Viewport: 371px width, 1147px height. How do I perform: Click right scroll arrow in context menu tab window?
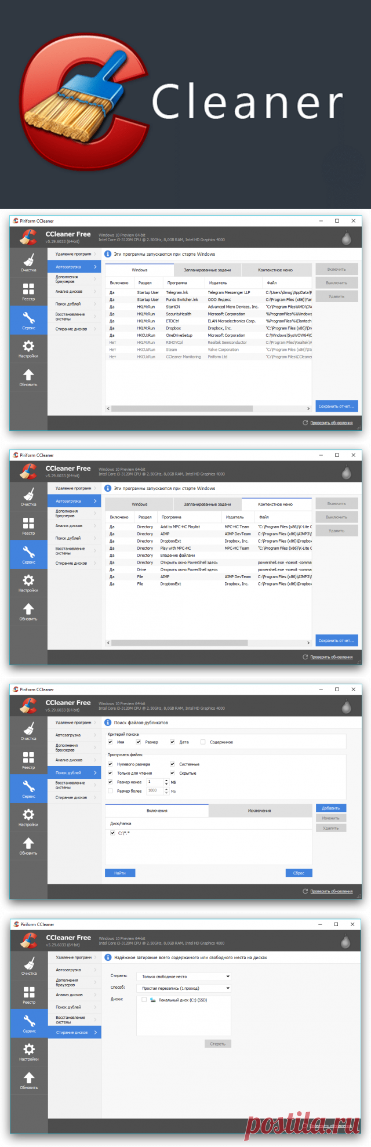click(308, 643)
